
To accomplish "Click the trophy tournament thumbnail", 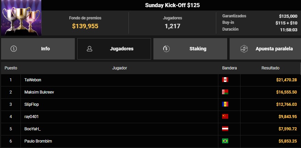I will 21,18.
